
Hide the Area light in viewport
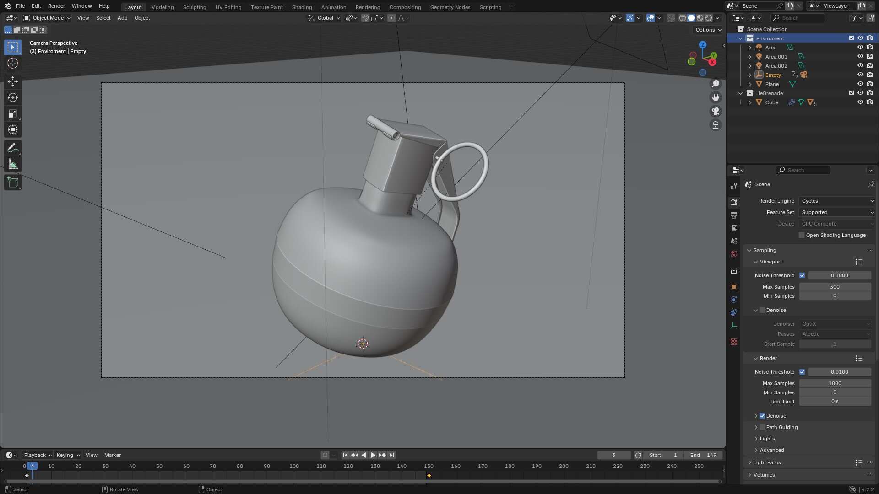pos(860,48)
